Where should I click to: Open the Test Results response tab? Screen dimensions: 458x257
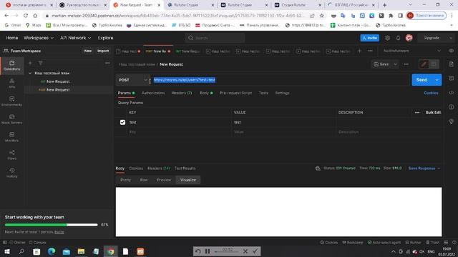[x=185, y=168]
